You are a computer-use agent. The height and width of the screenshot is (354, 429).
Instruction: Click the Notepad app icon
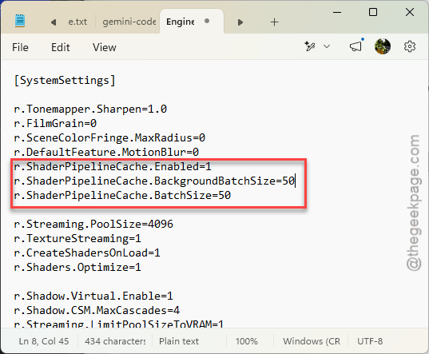pyautogui.click(x=20, y=21)
